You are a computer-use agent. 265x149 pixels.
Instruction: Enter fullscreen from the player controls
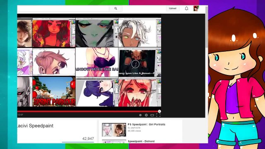pos(158,115)
